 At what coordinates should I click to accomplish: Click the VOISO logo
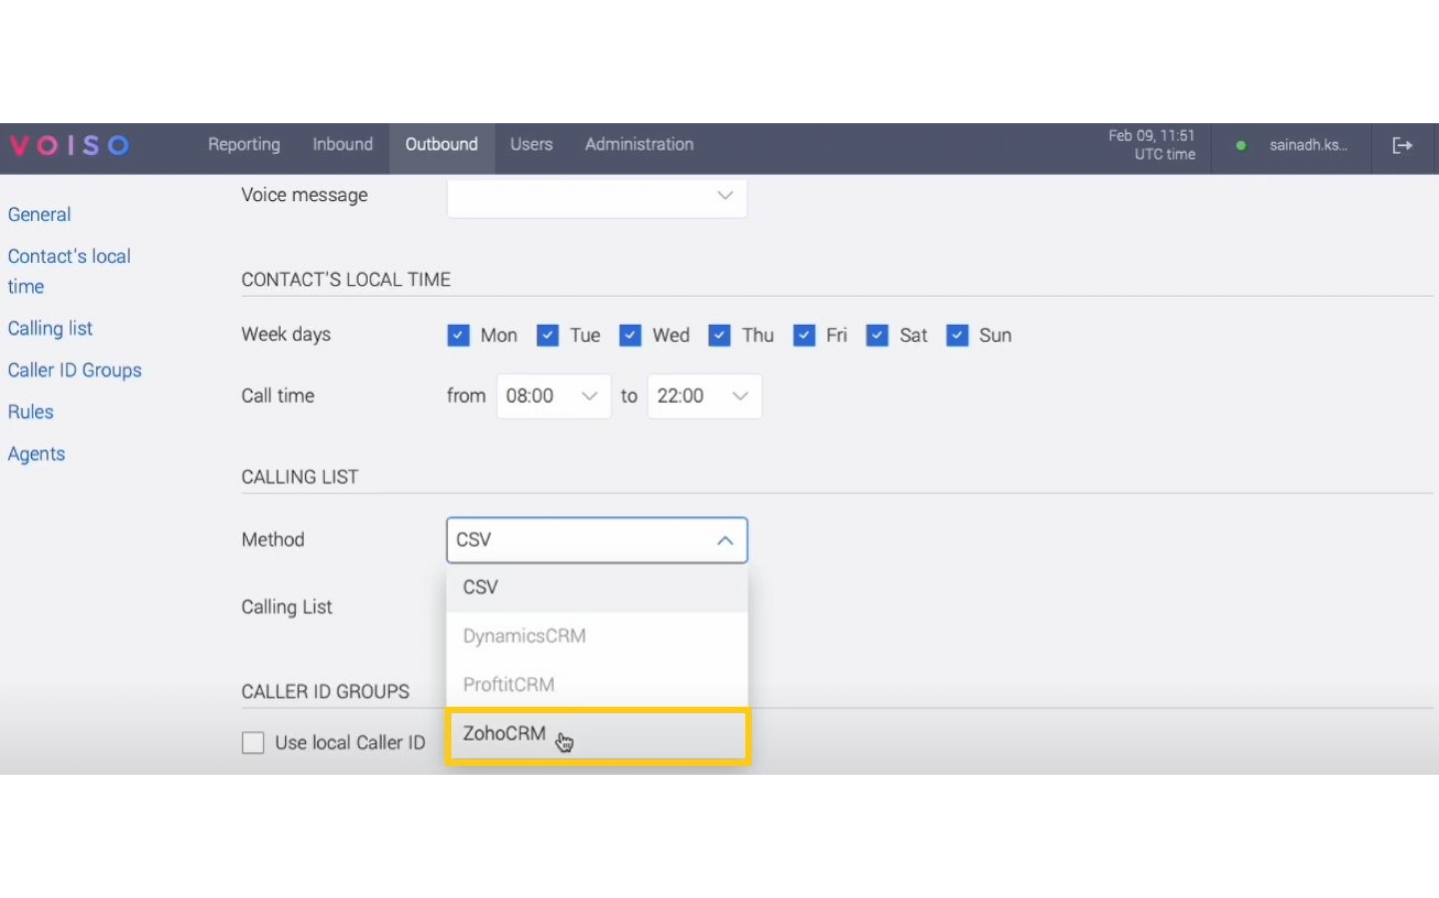pyautogui.click(x=69, y=145)
